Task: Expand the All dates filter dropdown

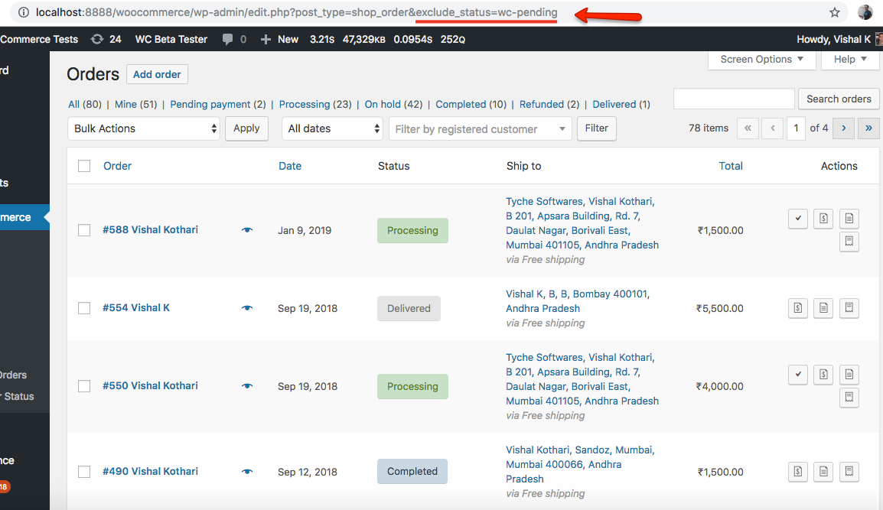Action: click(x=332, y=128)
